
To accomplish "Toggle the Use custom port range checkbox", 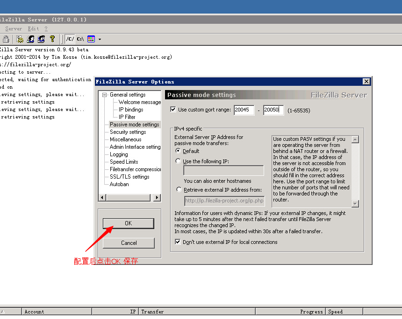I will 173,110.
